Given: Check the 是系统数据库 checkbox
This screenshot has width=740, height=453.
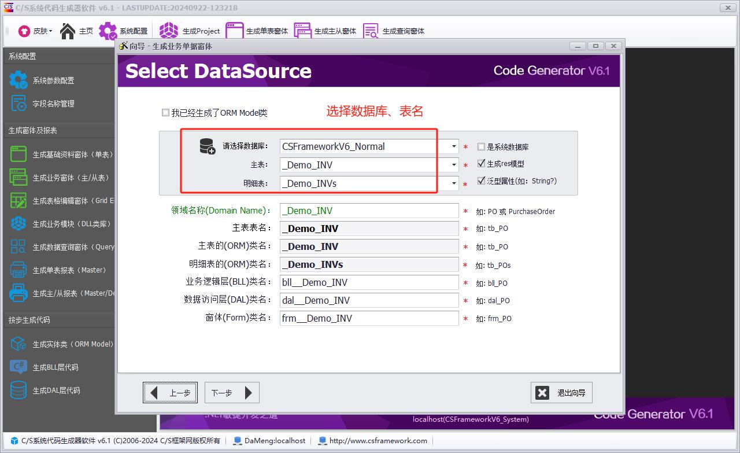Looking at the screenshot, I should click(481, 147).
